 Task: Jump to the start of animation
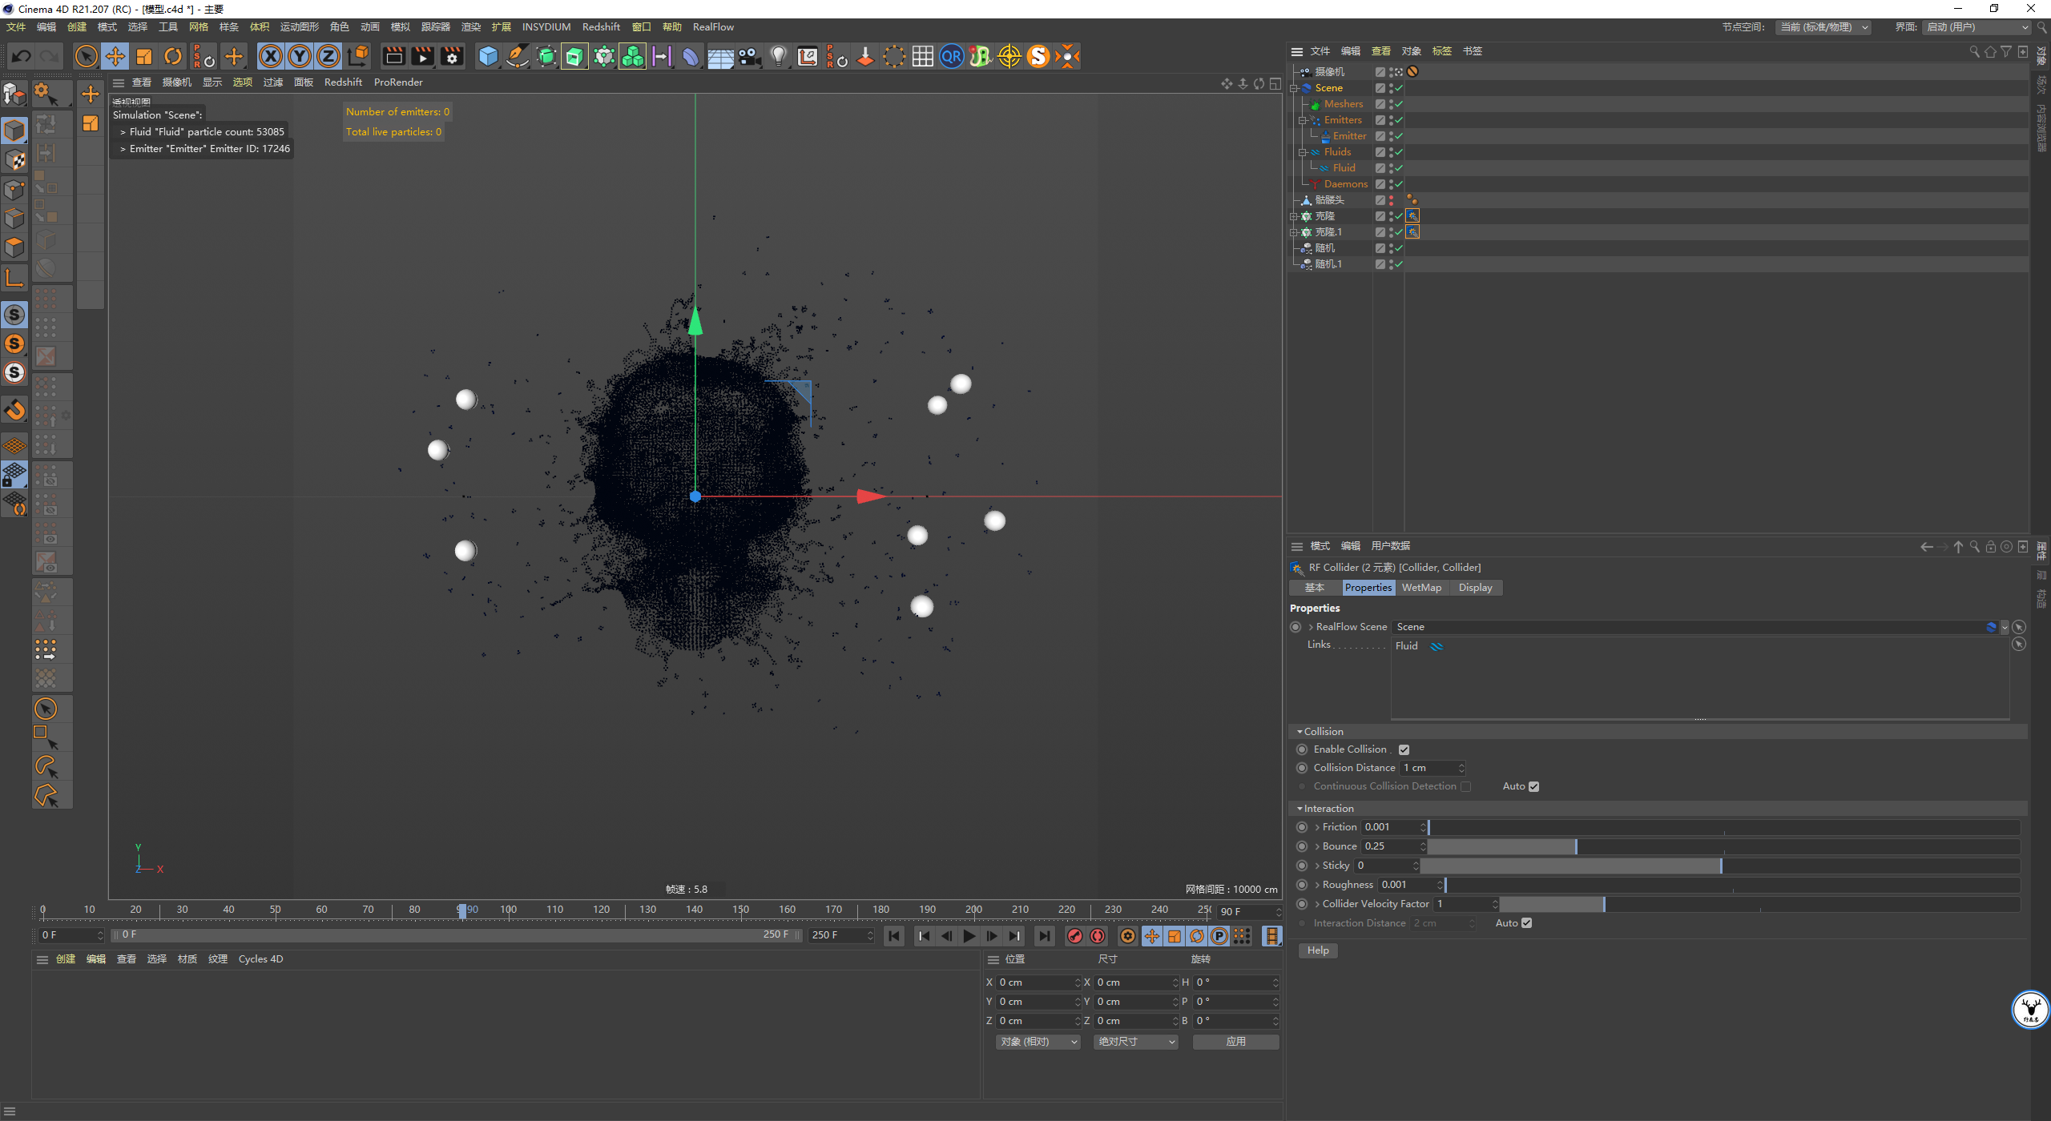[x=894, y=935]
